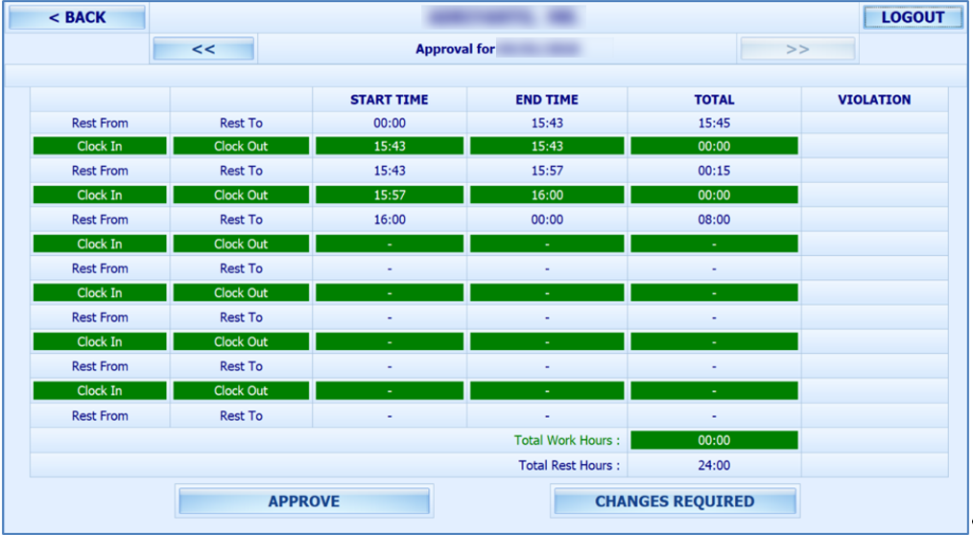Click the Total Work Hours value 00:00
Viewport: 973px width, 535px height.
click(714, 440)
